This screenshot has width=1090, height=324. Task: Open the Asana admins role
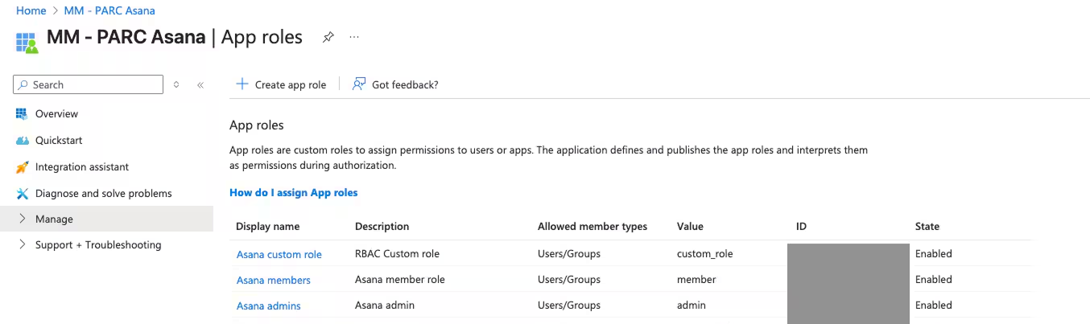pyautogui.click(x=268, y=306)
